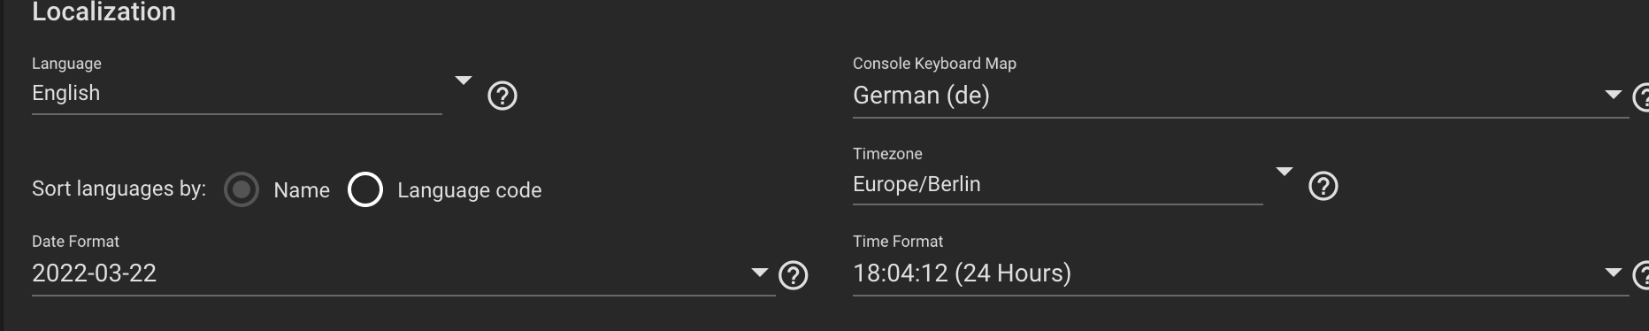Click the 2022-03-22 date format value

coord(94,273)
